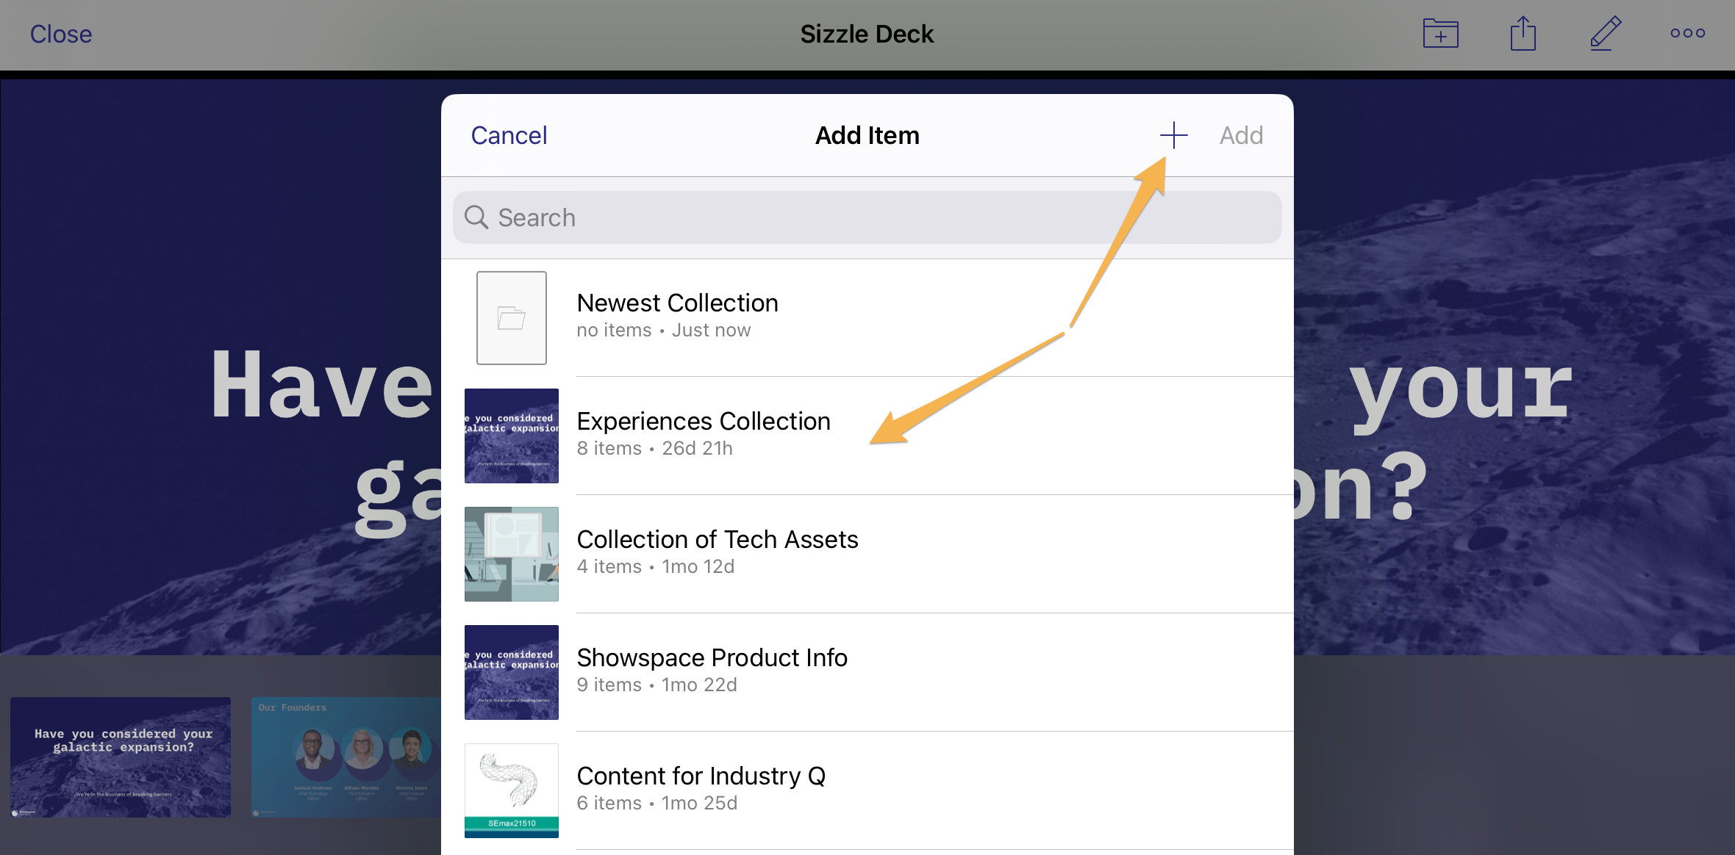1735x855 pixels.
Task: Open the share icon in the top bar
Action: 1523,34
